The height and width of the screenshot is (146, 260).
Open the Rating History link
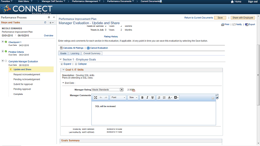111,36
